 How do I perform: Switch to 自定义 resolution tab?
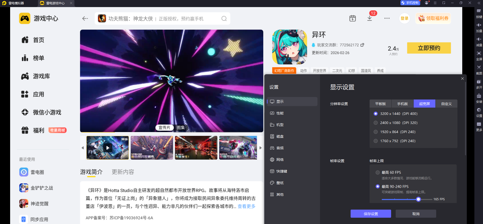(447, 104)
